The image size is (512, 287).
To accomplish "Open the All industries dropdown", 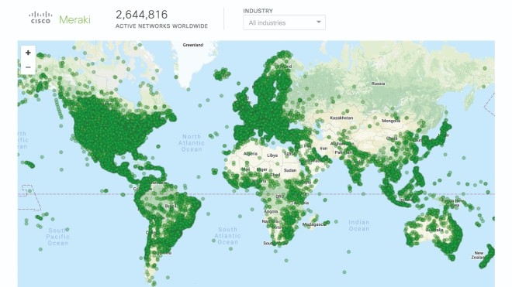I will [284, 22].
